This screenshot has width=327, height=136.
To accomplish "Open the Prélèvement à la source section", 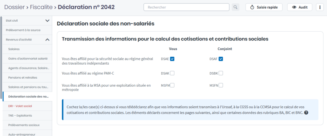I will tap(23, 30).
